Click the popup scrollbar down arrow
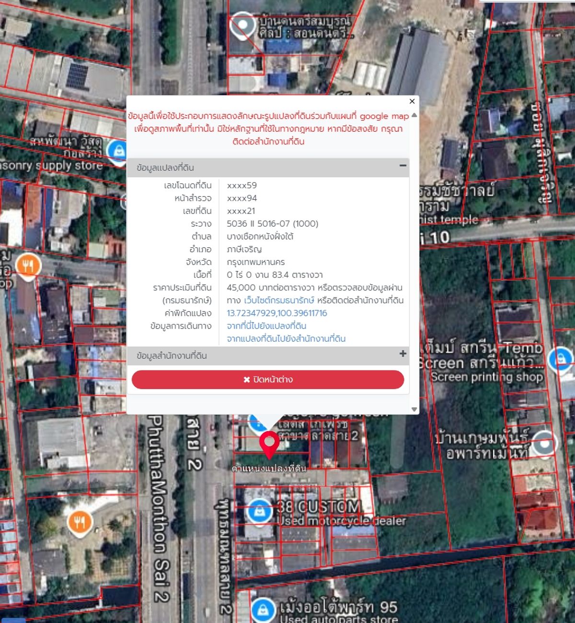The width and height of the screenshot is (575, 623). (414, 409)
